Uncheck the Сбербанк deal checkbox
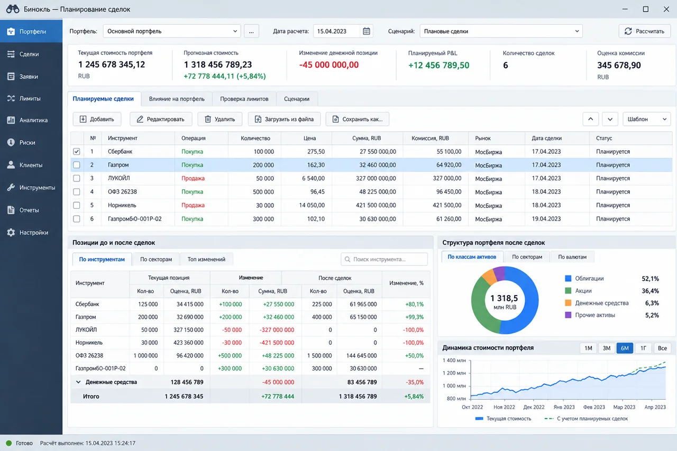Image resolution: width=677 pixels, height=451 pixels. pos(77,151)
